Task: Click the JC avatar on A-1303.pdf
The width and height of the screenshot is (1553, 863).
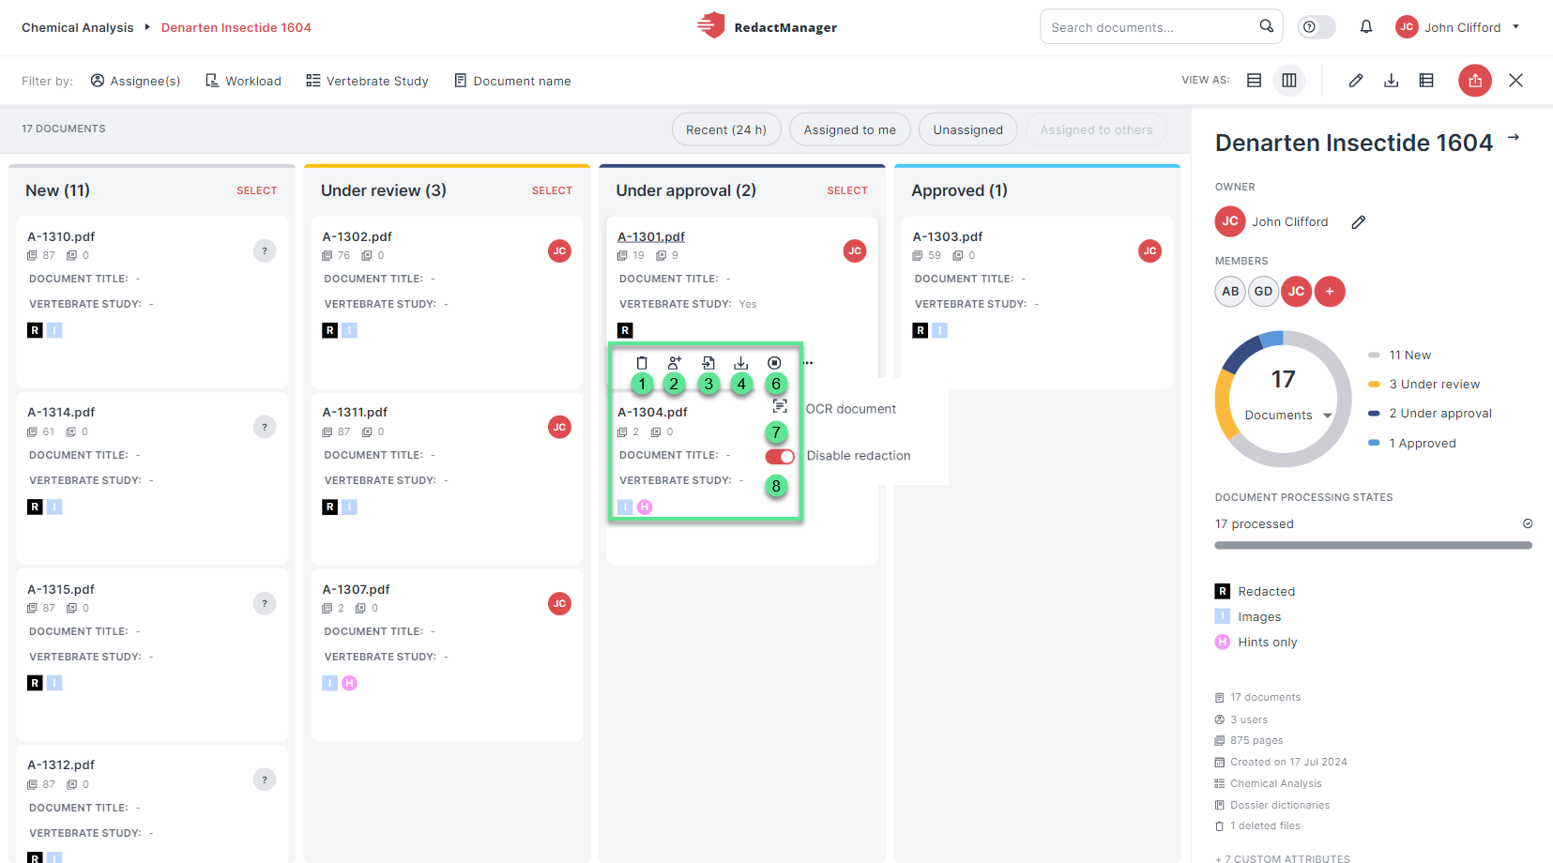Action: tap(1150, 250)
